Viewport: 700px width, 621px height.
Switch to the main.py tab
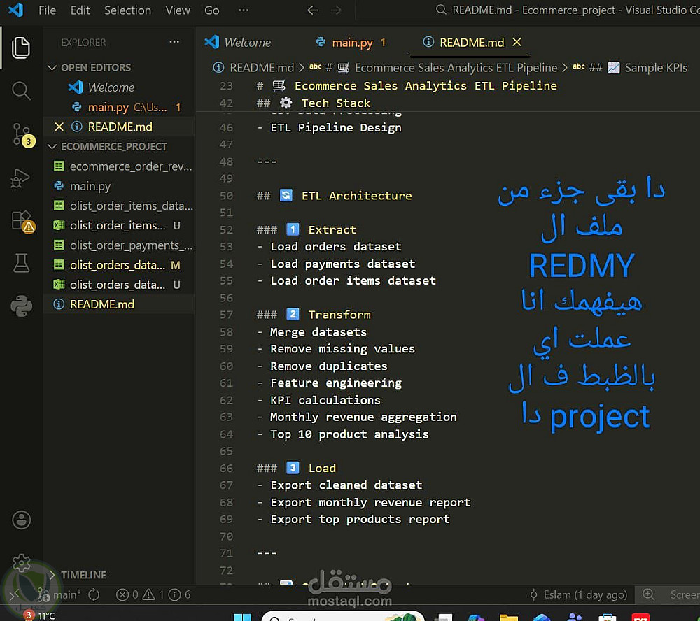[x=351, y=43]
